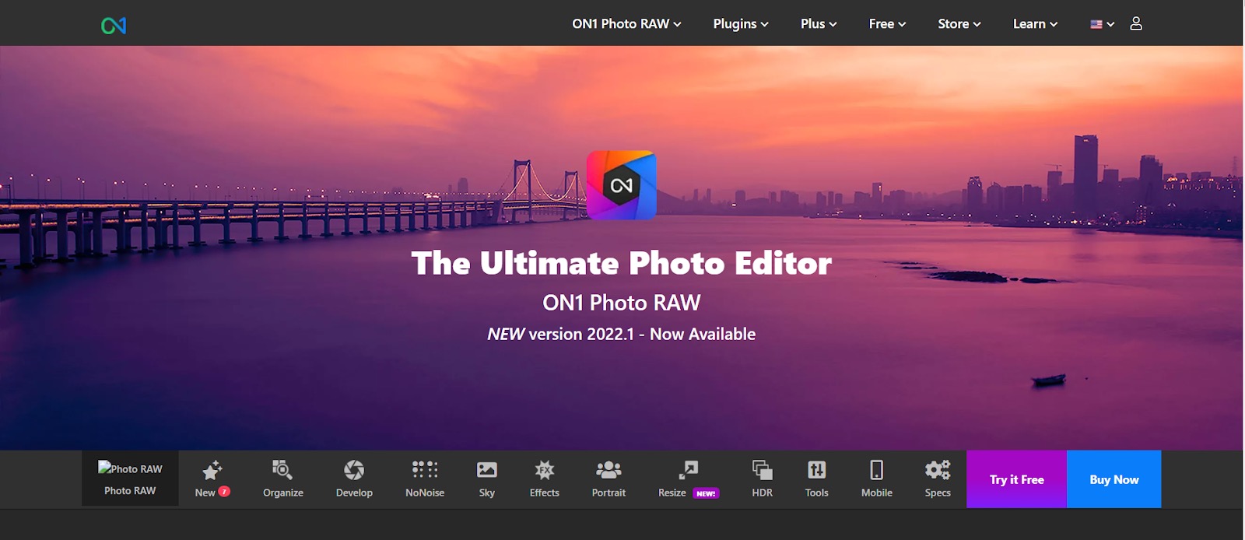Click the Portrait tab label
1245x540 pixels.
point(608,493)
